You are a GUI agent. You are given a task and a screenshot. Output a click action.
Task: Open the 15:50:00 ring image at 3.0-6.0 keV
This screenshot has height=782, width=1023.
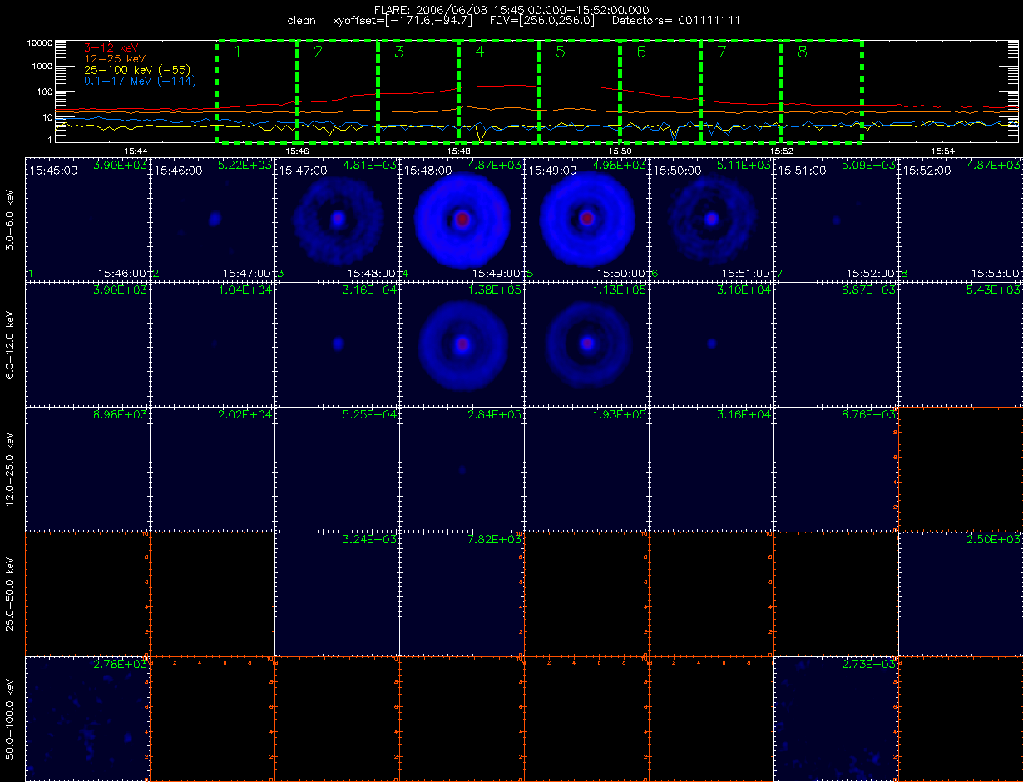click(x=711, y=219)
